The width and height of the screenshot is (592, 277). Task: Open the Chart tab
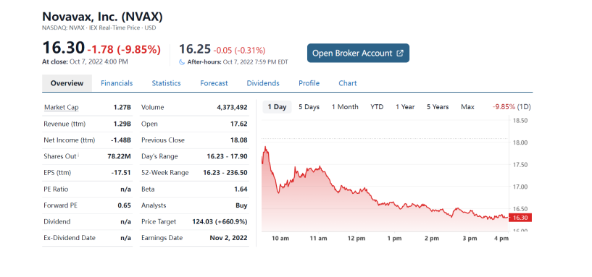coord(348,83)
